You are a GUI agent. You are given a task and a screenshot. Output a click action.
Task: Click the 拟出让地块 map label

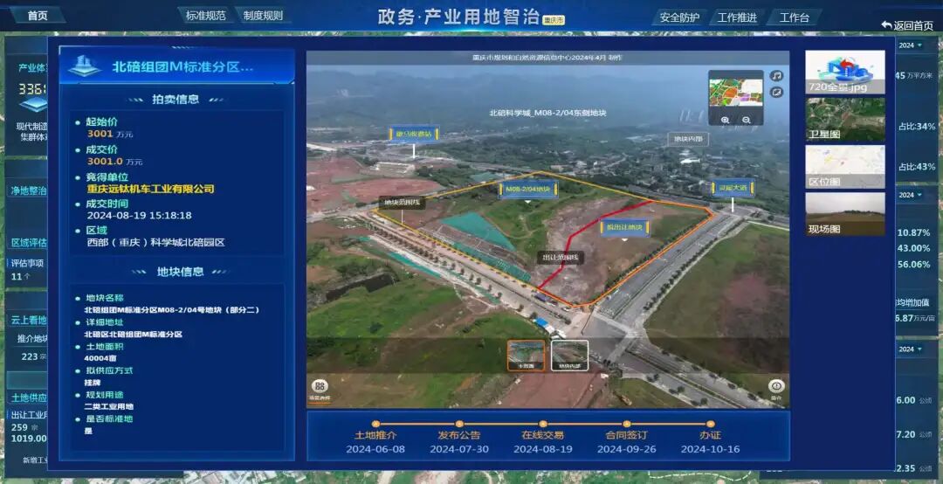tap(625, 227)
